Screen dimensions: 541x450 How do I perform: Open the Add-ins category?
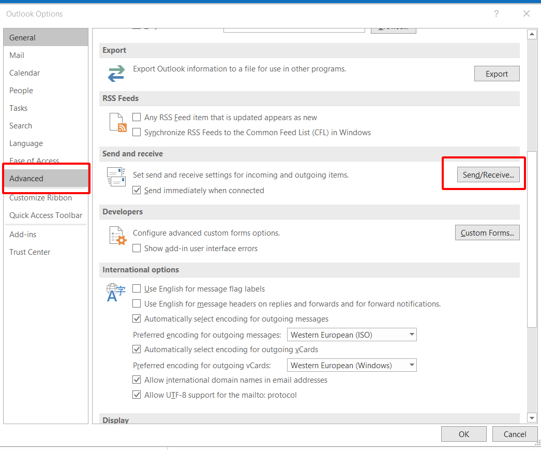coord(46,235)
